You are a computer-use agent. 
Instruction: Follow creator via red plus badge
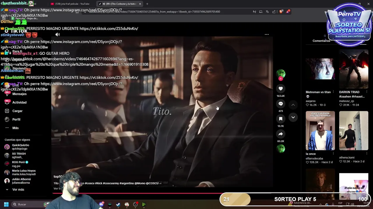coord(281,79)
